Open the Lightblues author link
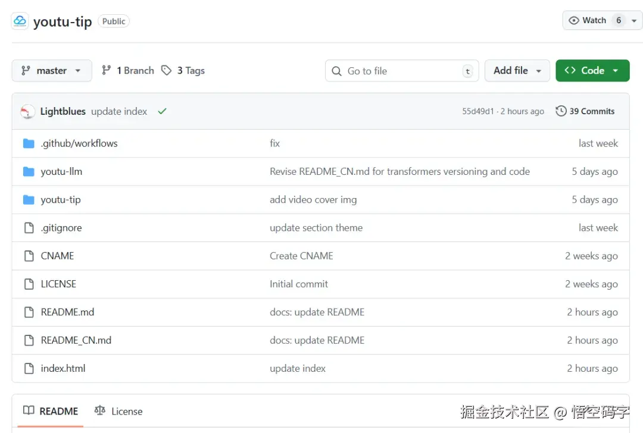Screen dimensions: 643x433 (x=63, y=111)
